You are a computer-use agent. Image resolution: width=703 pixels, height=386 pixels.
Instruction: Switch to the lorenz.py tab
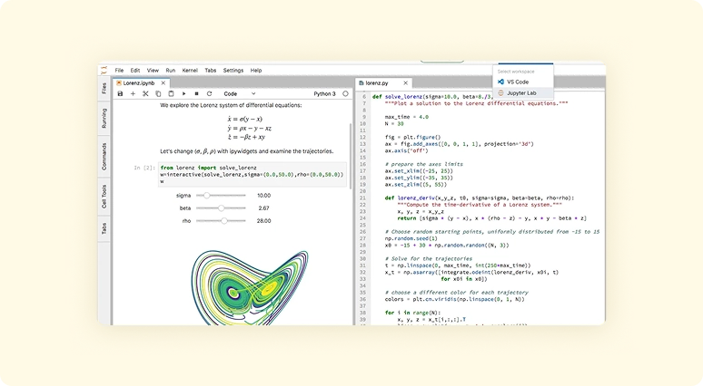(379, 82)
